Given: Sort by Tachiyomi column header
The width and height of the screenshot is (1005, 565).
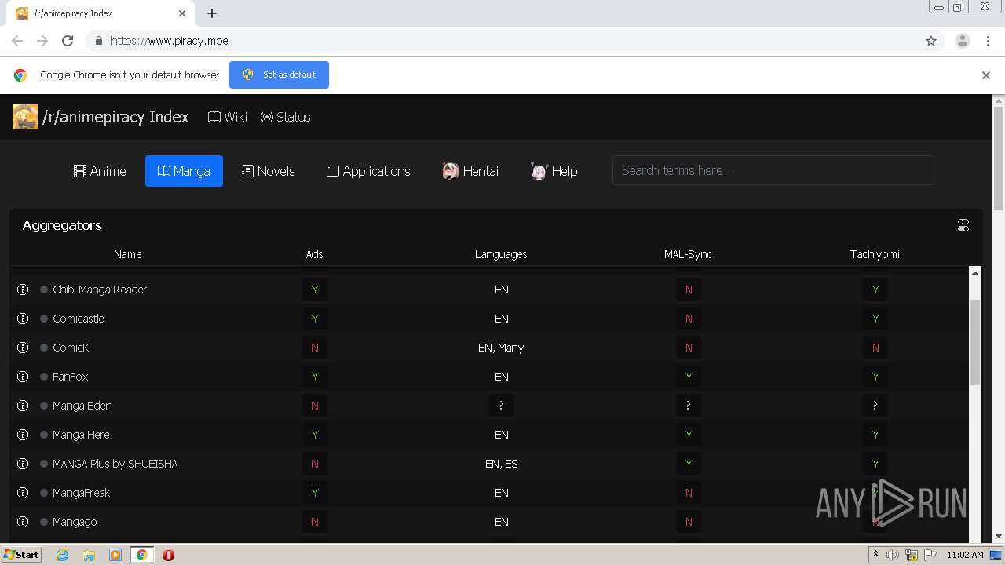Looking at the screenshot, I should pos(875,254).
